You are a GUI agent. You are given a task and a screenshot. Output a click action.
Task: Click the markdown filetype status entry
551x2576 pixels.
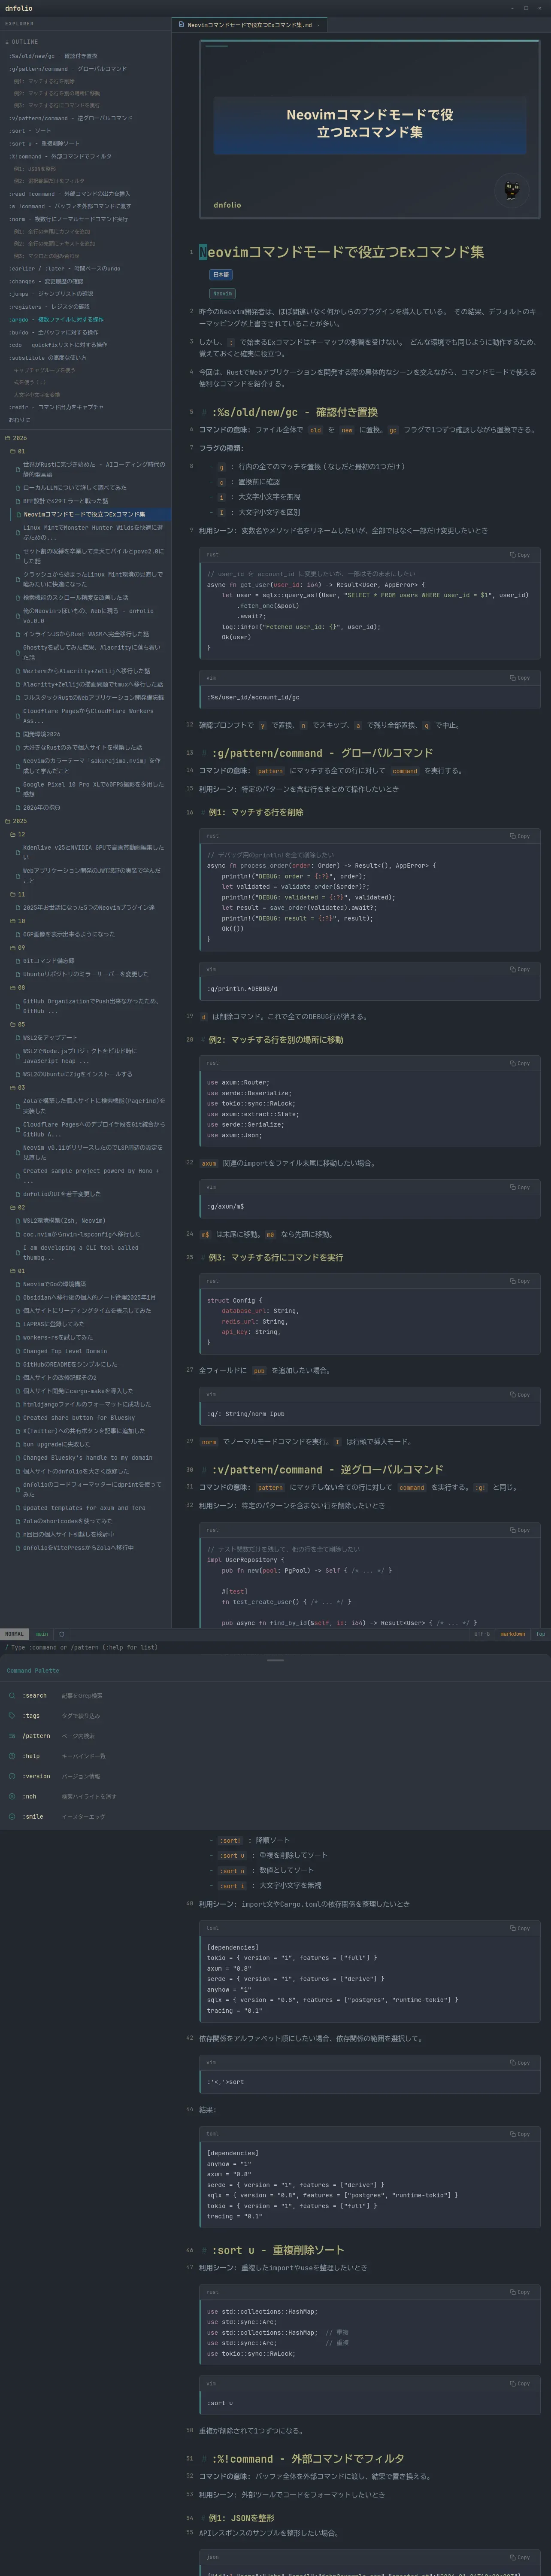pos(513,1634)
